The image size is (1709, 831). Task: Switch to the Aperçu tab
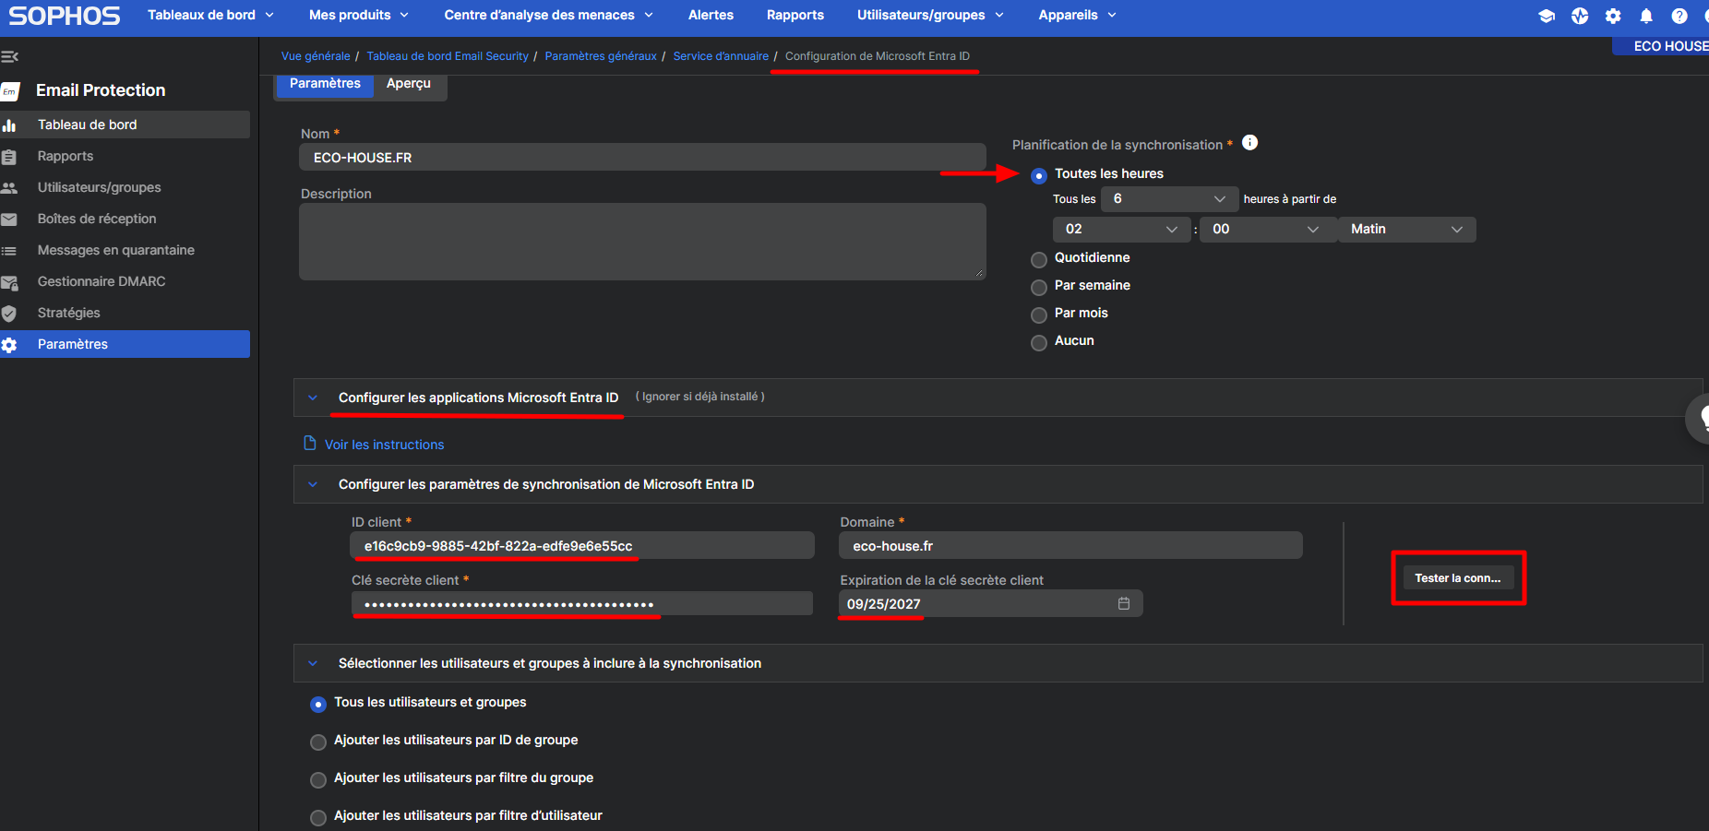[409, 83]
